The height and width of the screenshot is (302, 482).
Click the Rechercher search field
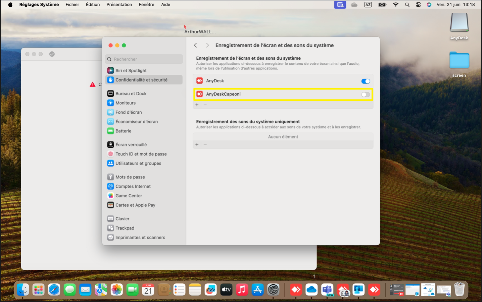[144, 59]
